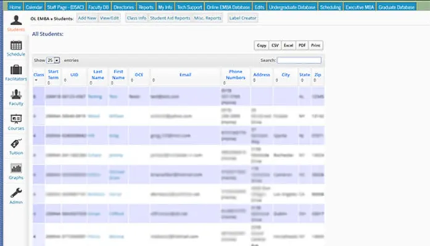Open Student Aid Reports
The image size is (430, 246).
(170, 18)
